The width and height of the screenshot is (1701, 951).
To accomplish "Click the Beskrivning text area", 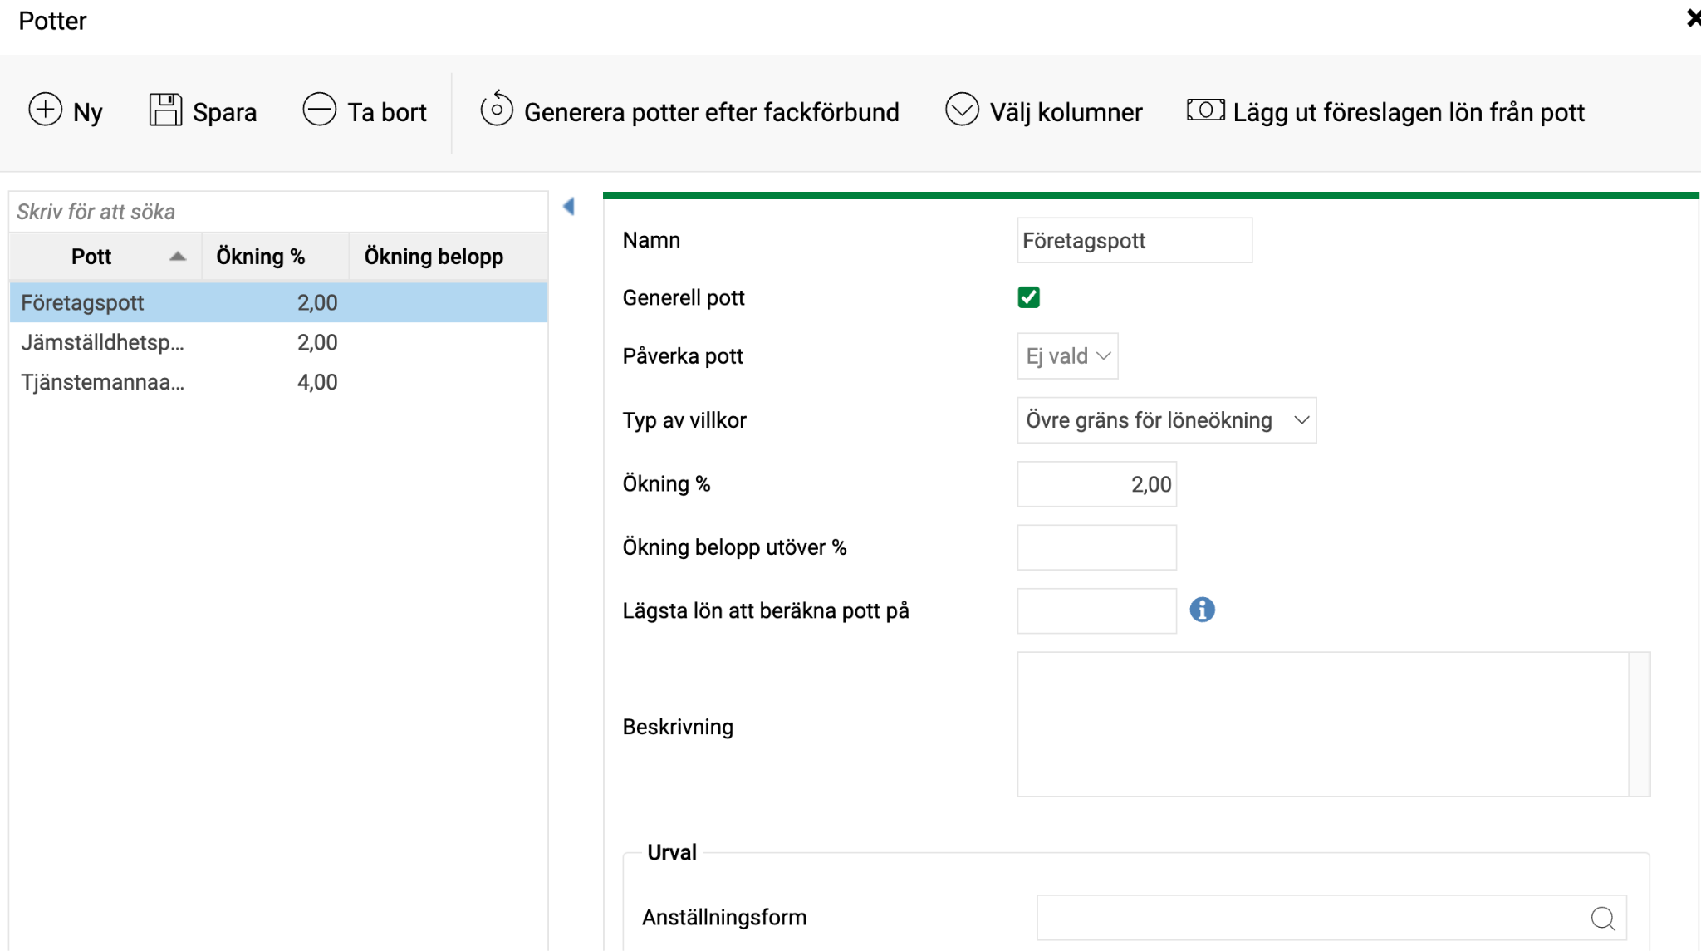I will coord(1322,724).
